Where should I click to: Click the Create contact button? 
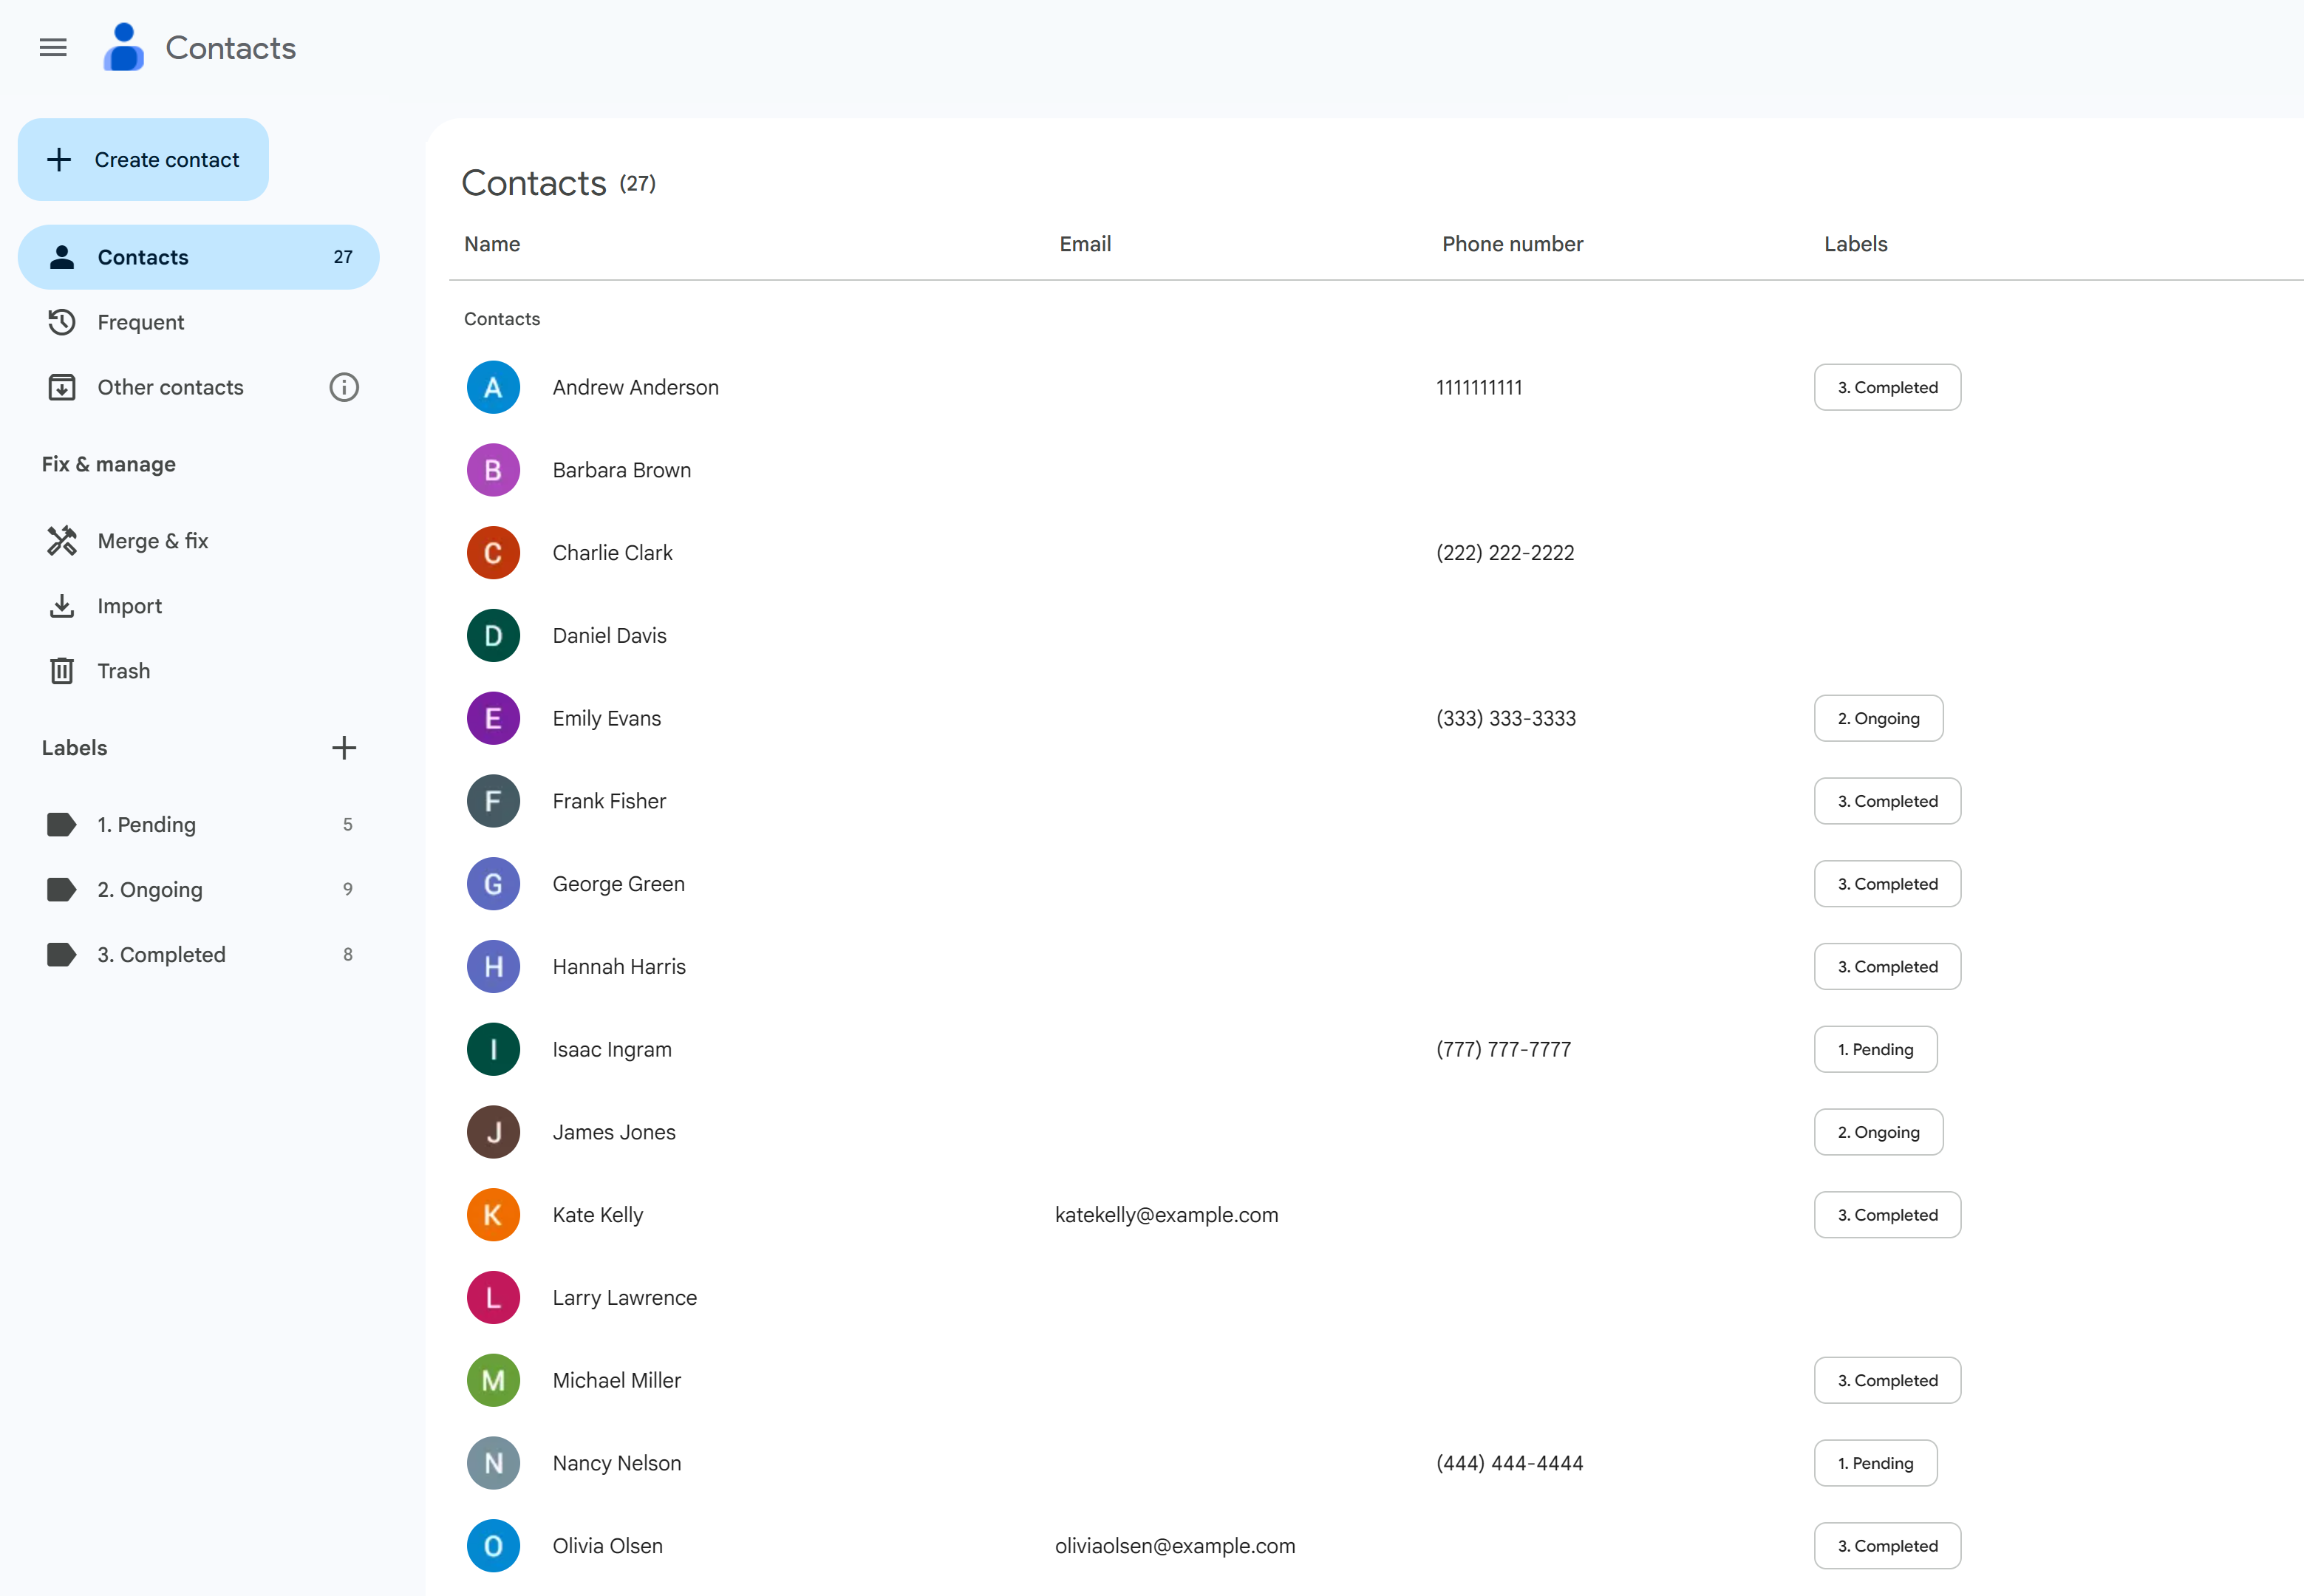(x=143, y=160)
